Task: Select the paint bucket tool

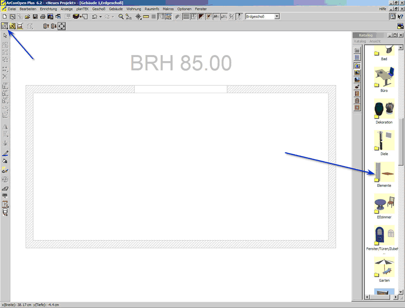Action: point(5,161)
